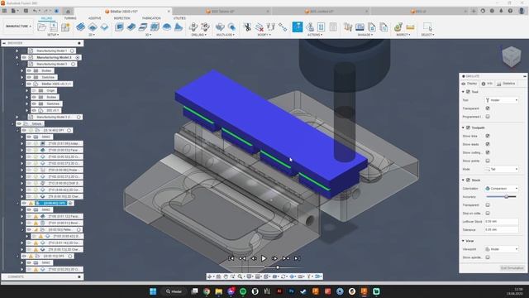Viewport: 529px width, 298px height.
Task: Select the 2D Adaptive Clearing icon
Action: pos(80,27)
